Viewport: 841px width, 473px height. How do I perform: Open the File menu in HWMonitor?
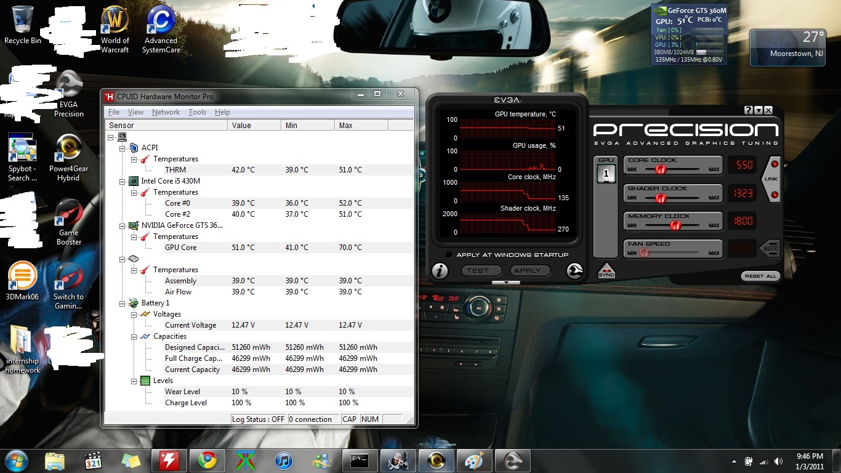point(114,112)
